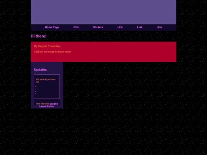Select the "My Original Characters" text
The height and width of the screenshot is (155, 207).
pos(47,46)
